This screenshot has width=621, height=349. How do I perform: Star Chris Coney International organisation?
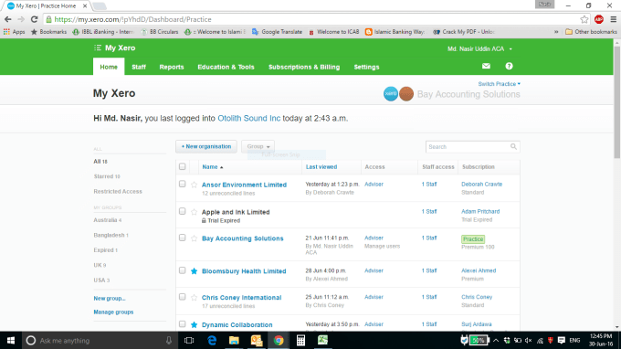(x=194, y=298)
